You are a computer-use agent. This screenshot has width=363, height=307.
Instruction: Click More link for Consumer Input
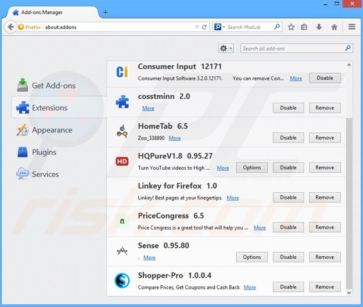(296, 79)
